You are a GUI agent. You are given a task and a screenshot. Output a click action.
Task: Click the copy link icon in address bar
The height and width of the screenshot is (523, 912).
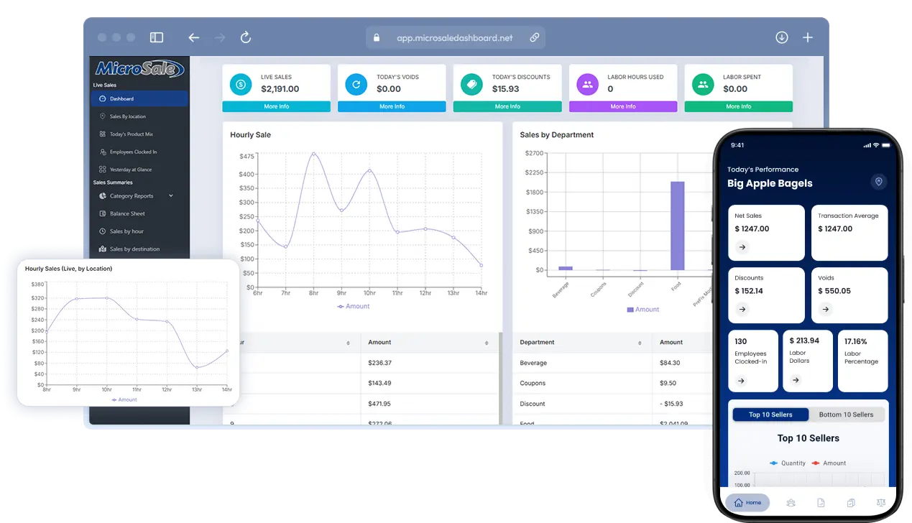[x=535, y=37]
